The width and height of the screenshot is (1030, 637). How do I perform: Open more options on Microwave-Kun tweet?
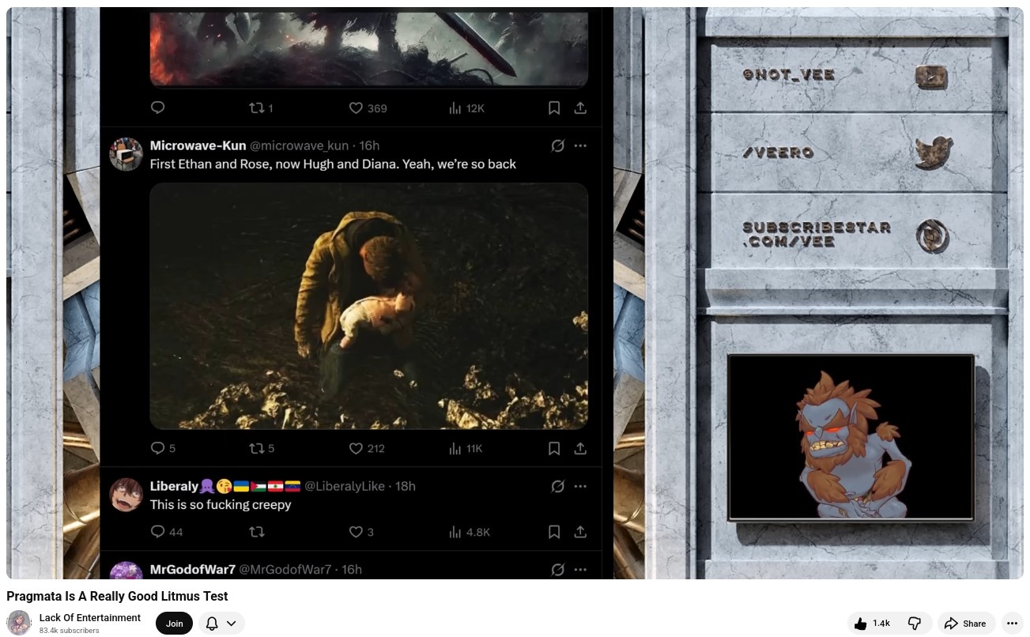point(580,145)
